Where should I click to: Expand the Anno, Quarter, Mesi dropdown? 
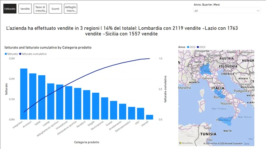point(227,11)
